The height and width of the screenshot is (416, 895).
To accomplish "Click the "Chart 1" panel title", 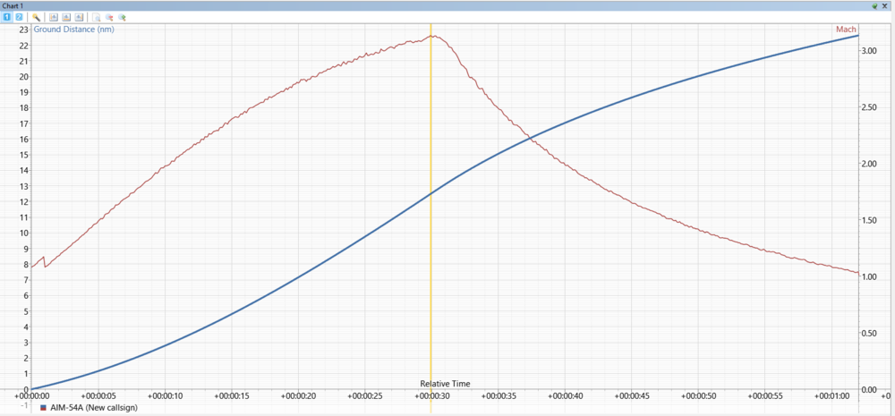I will tap(12, 5).
